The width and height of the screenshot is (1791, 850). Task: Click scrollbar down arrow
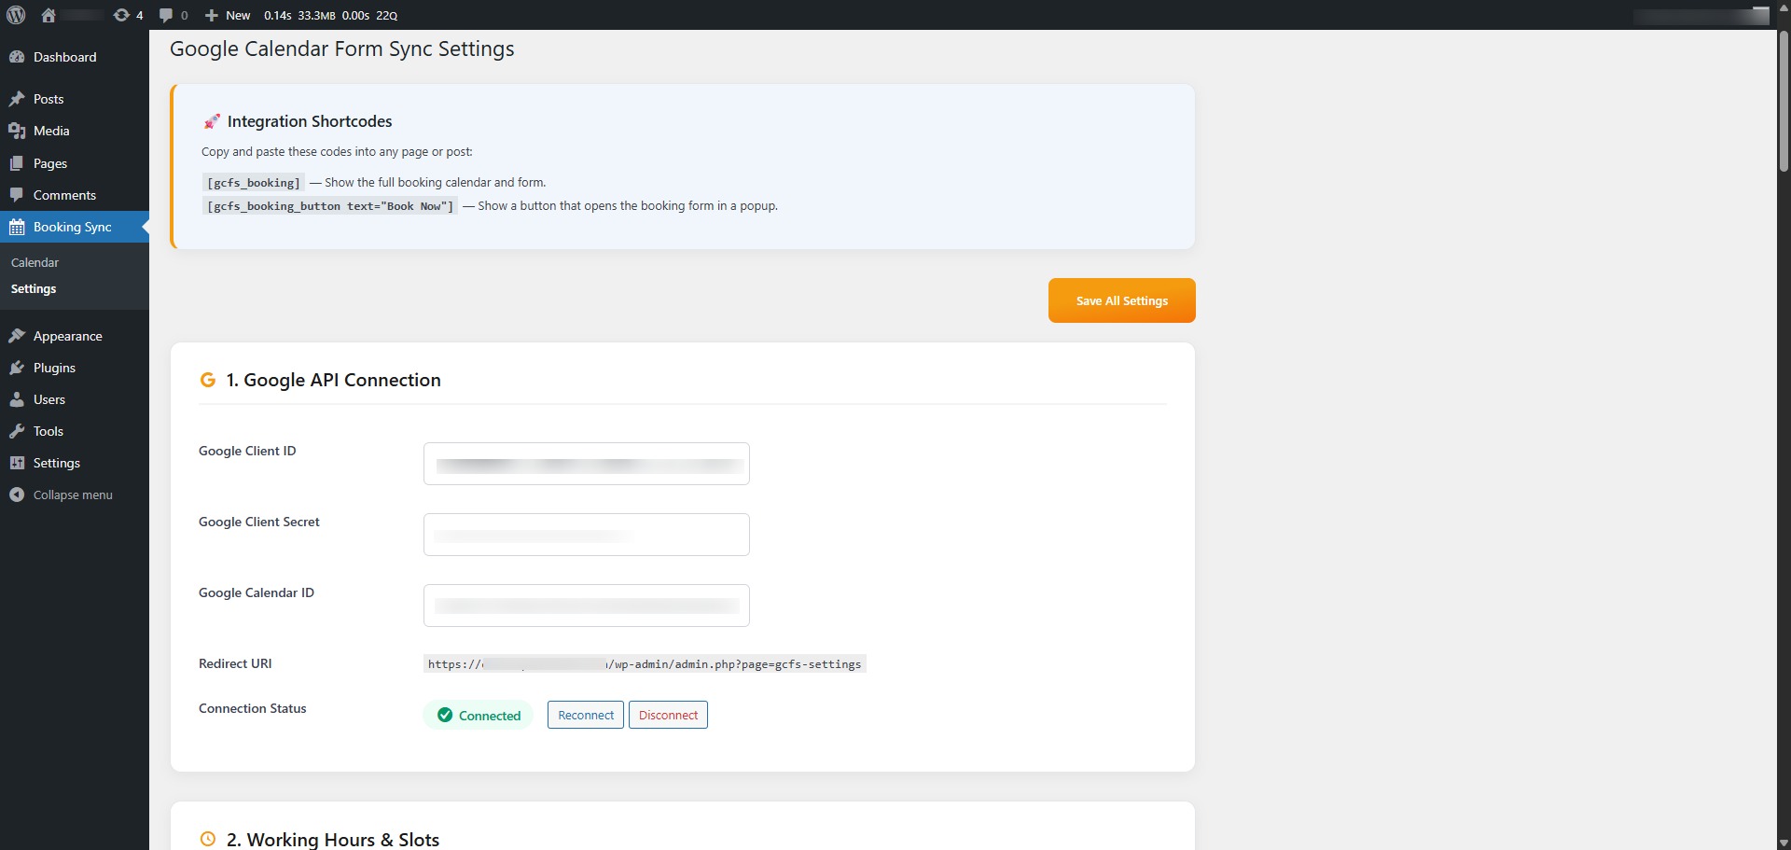[x=1784, y=843]
